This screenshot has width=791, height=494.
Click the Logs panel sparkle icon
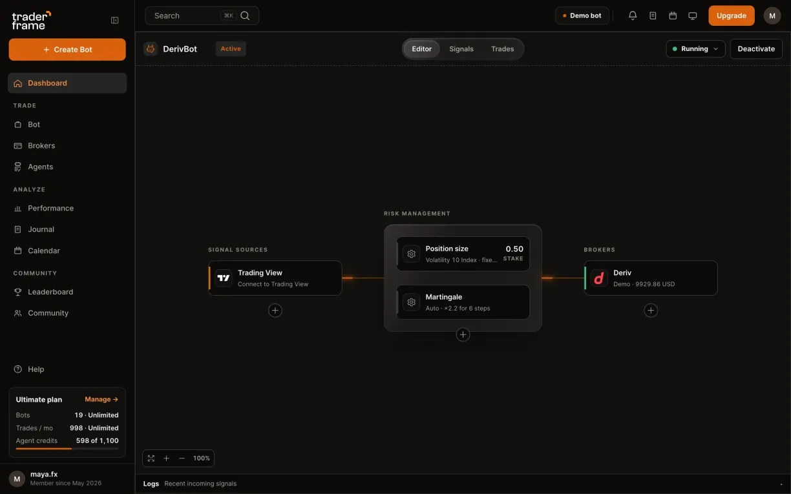click(781, 484)
